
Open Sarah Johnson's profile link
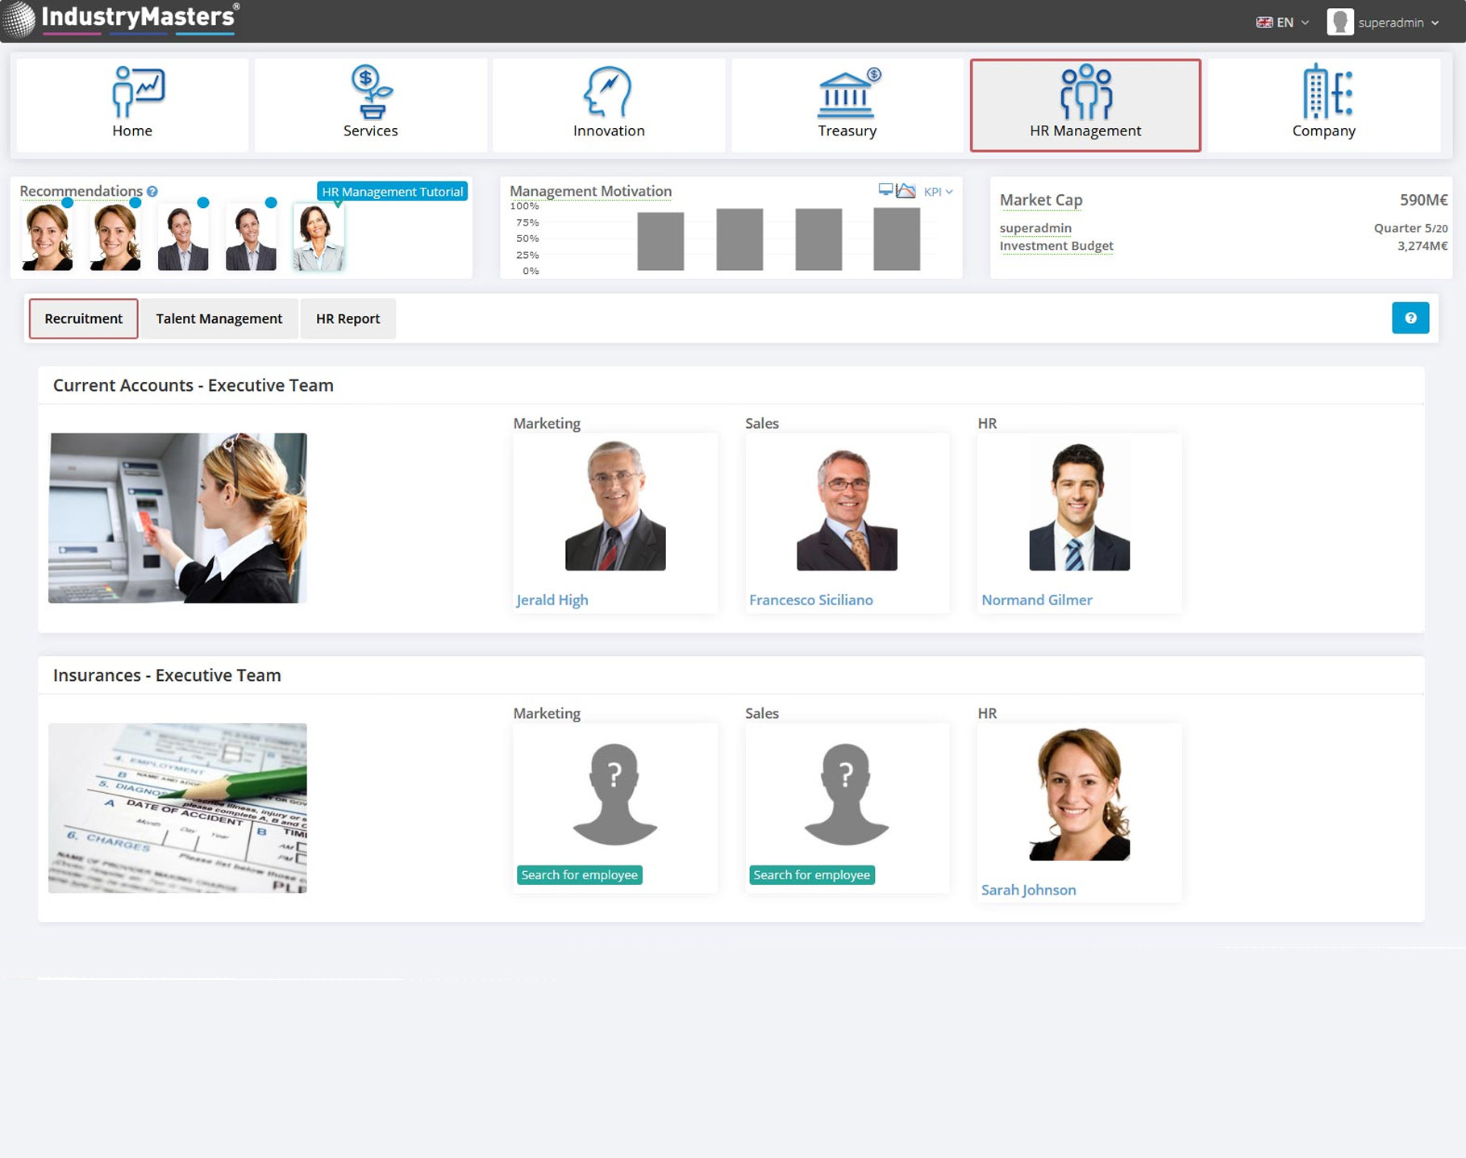(x=1028, y=890)
